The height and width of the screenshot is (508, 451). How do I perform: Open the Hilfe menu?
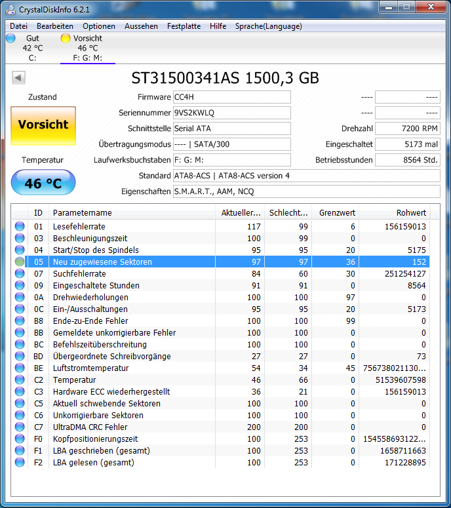point(218,26)
